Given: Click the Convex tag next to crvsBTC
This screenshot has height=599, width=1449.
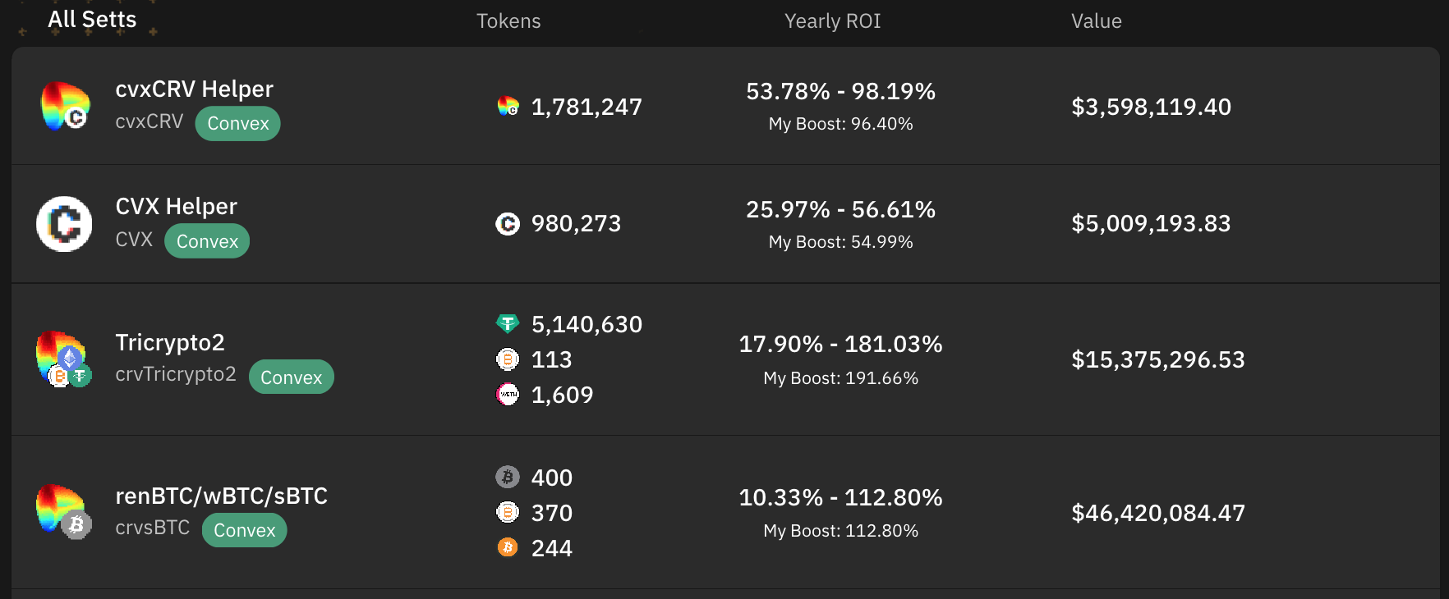Looking at the screenshot, I should (x=244, y=530).
